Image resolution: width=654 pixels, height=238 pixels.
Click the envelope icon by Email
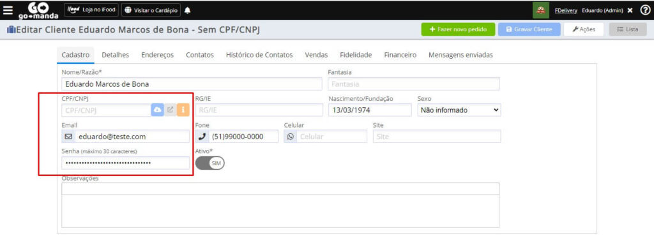coord(68,137)
